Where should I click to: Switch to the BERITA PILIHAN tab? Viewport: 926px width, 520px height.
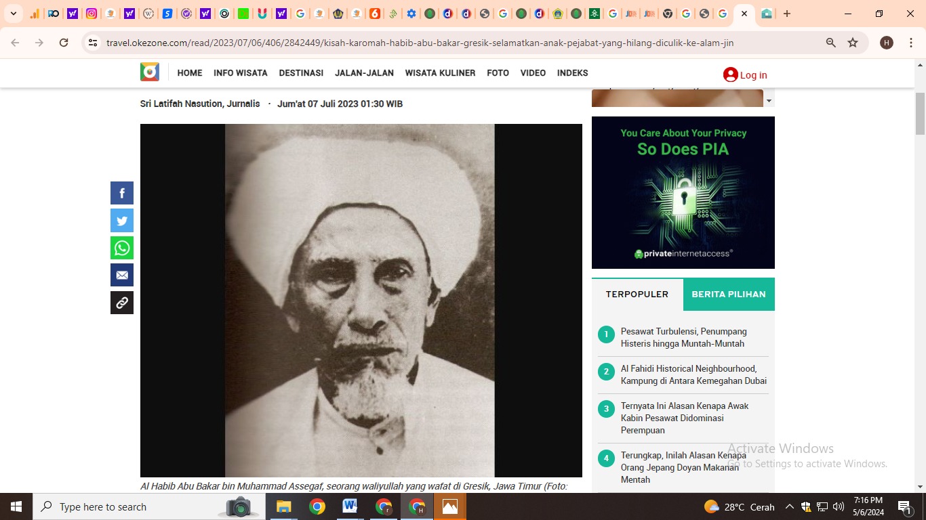tap(729, 294)
